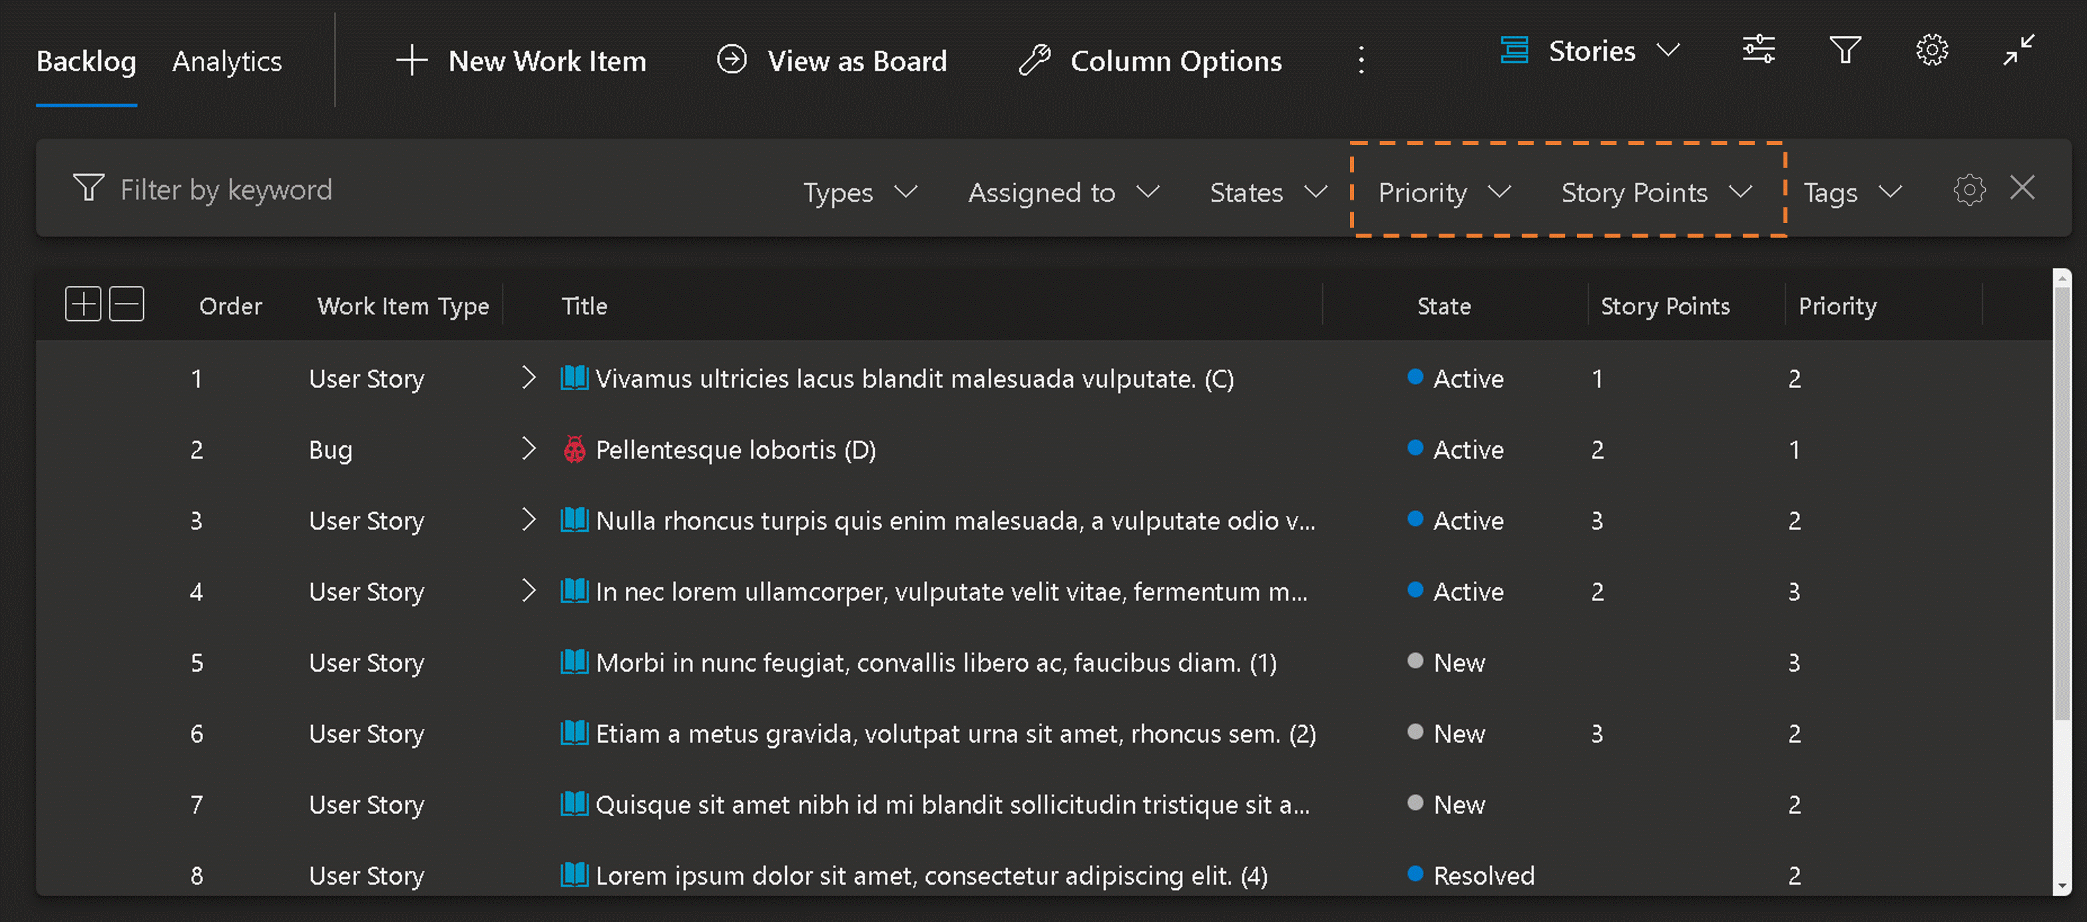Click the Backlog tab
The width and height of the screenshot is (2087, 922).
[84, 60]
